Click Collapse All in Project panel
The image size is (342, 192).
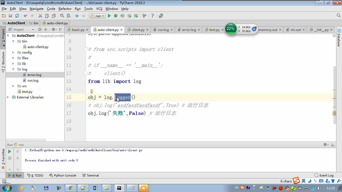point(45,30)
